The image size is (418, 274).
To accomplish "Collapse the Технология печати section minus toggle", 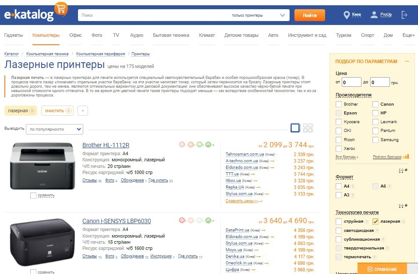I will click(401, 206).
